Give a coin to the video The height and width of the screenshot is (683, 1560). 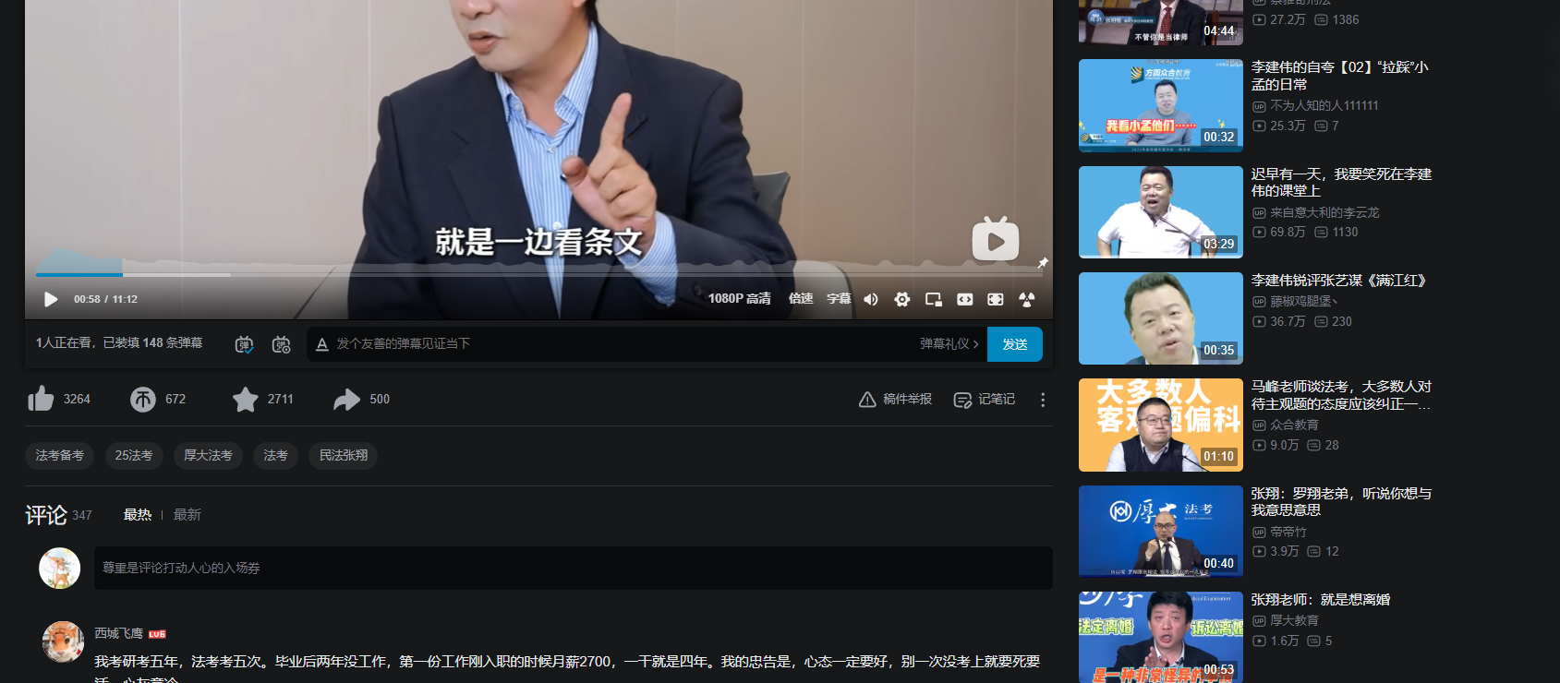[x=142, y=399]
